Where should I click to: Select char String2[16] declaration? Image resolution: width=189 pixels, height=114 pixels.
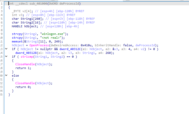pos(27,22)
